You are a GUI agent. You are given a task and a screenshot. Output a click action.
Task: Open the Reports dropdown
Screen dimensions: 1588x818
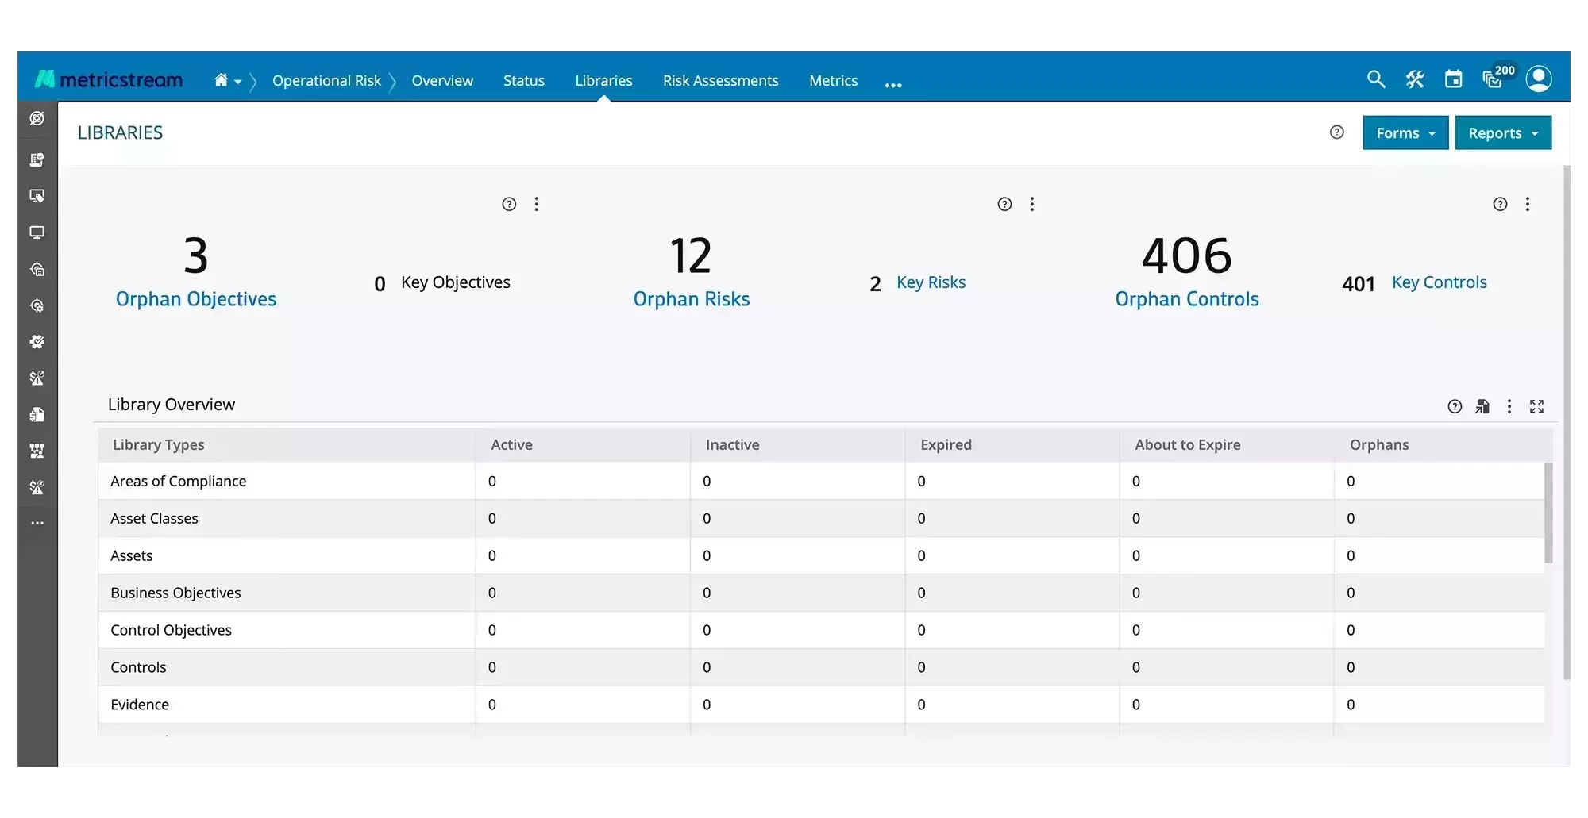1503,132
